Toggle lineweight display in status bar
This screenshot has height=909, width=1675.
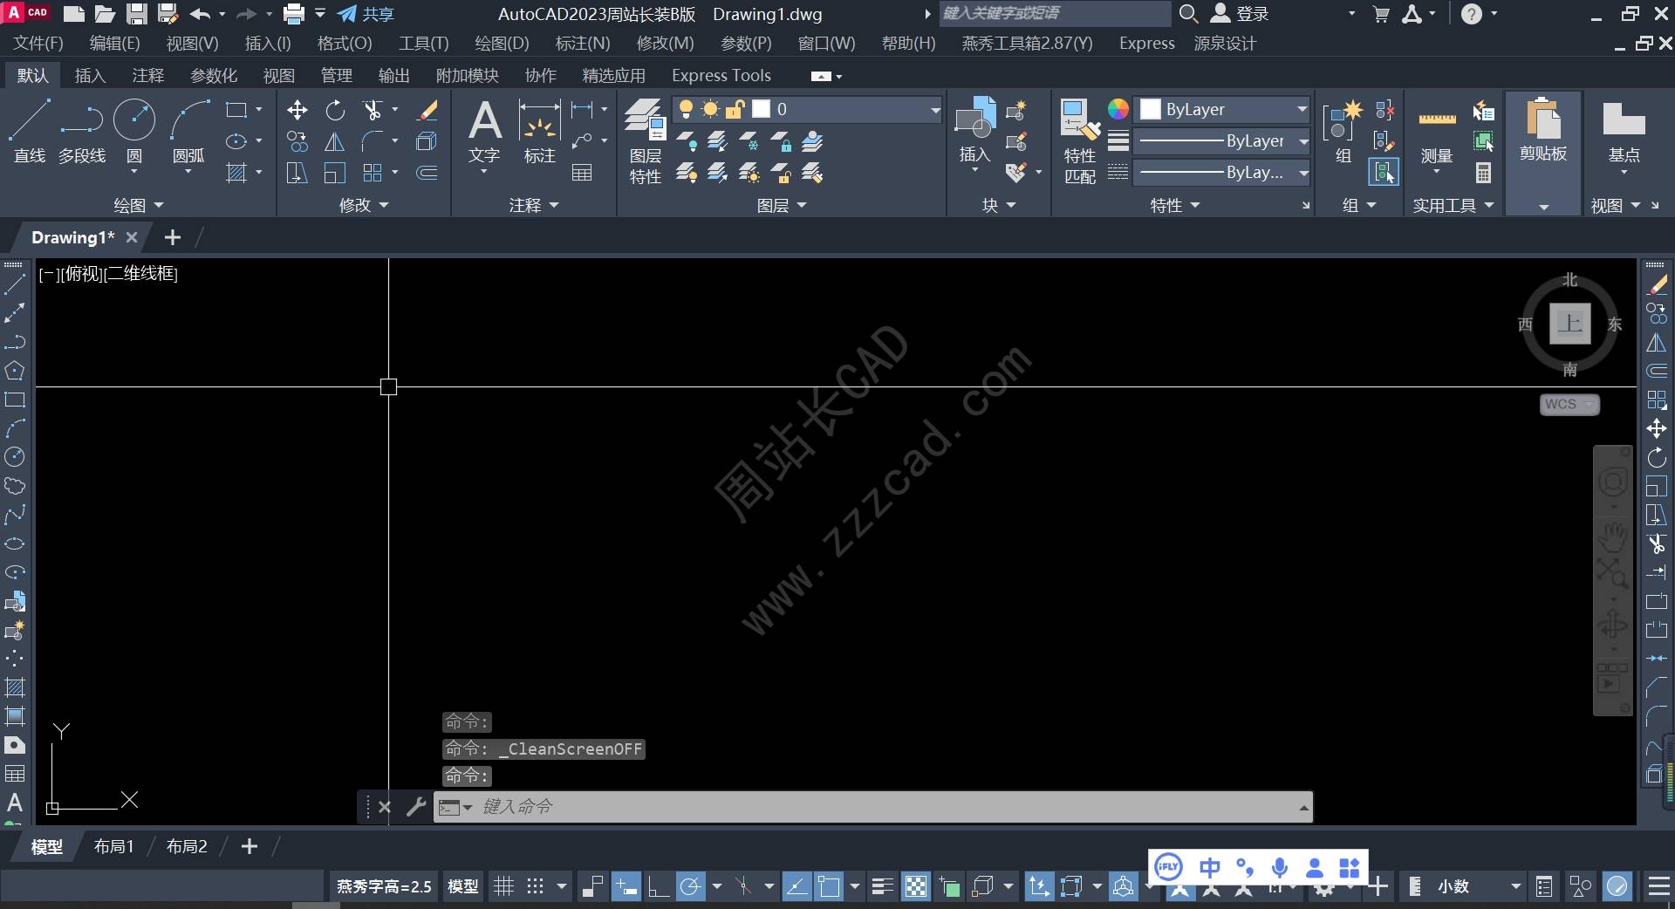tap(882, 887)
